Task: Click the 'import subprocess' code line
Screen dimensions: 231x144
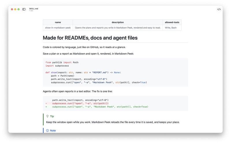Action: point(57,66)
